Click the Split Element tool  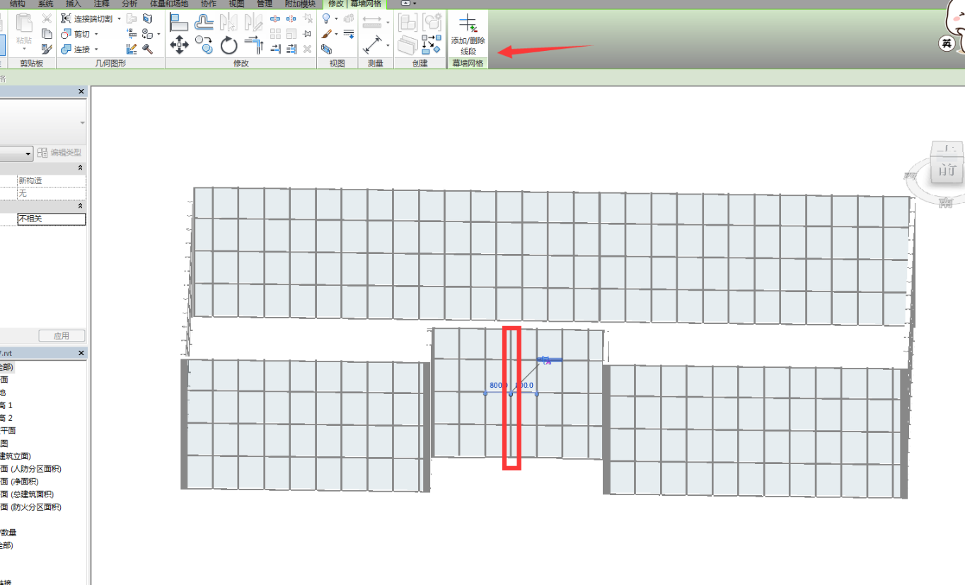point(275,18)
